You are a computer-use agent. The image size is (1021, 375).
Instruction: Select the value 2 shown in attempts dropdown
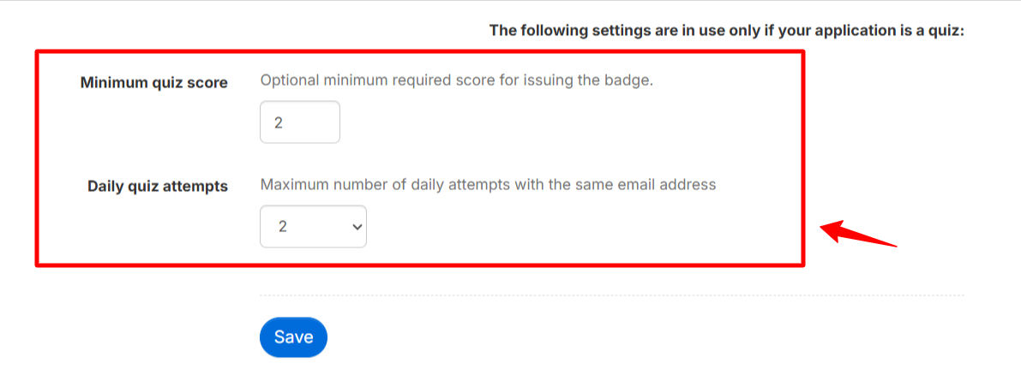click(282, 227)
